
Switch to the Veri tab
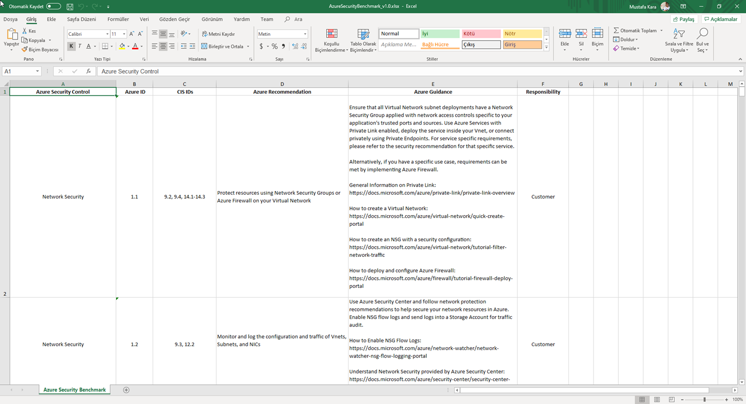pos(144,19)
